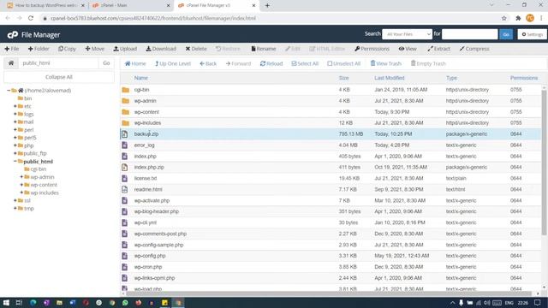
Task: Click the index.php.zip archive icon
Action: (125, 168)
